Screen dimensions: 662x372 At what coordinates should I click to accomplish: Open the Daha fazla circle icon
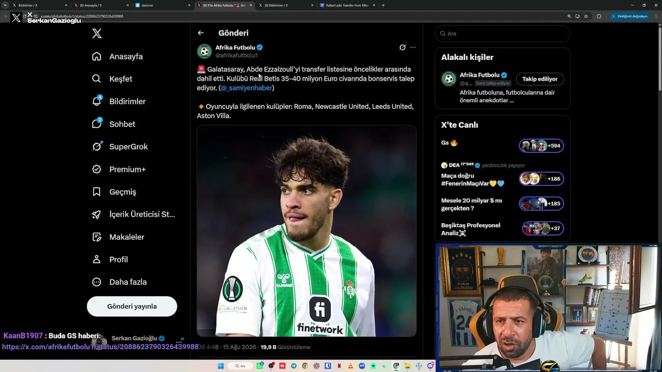(x=97, y=282)
